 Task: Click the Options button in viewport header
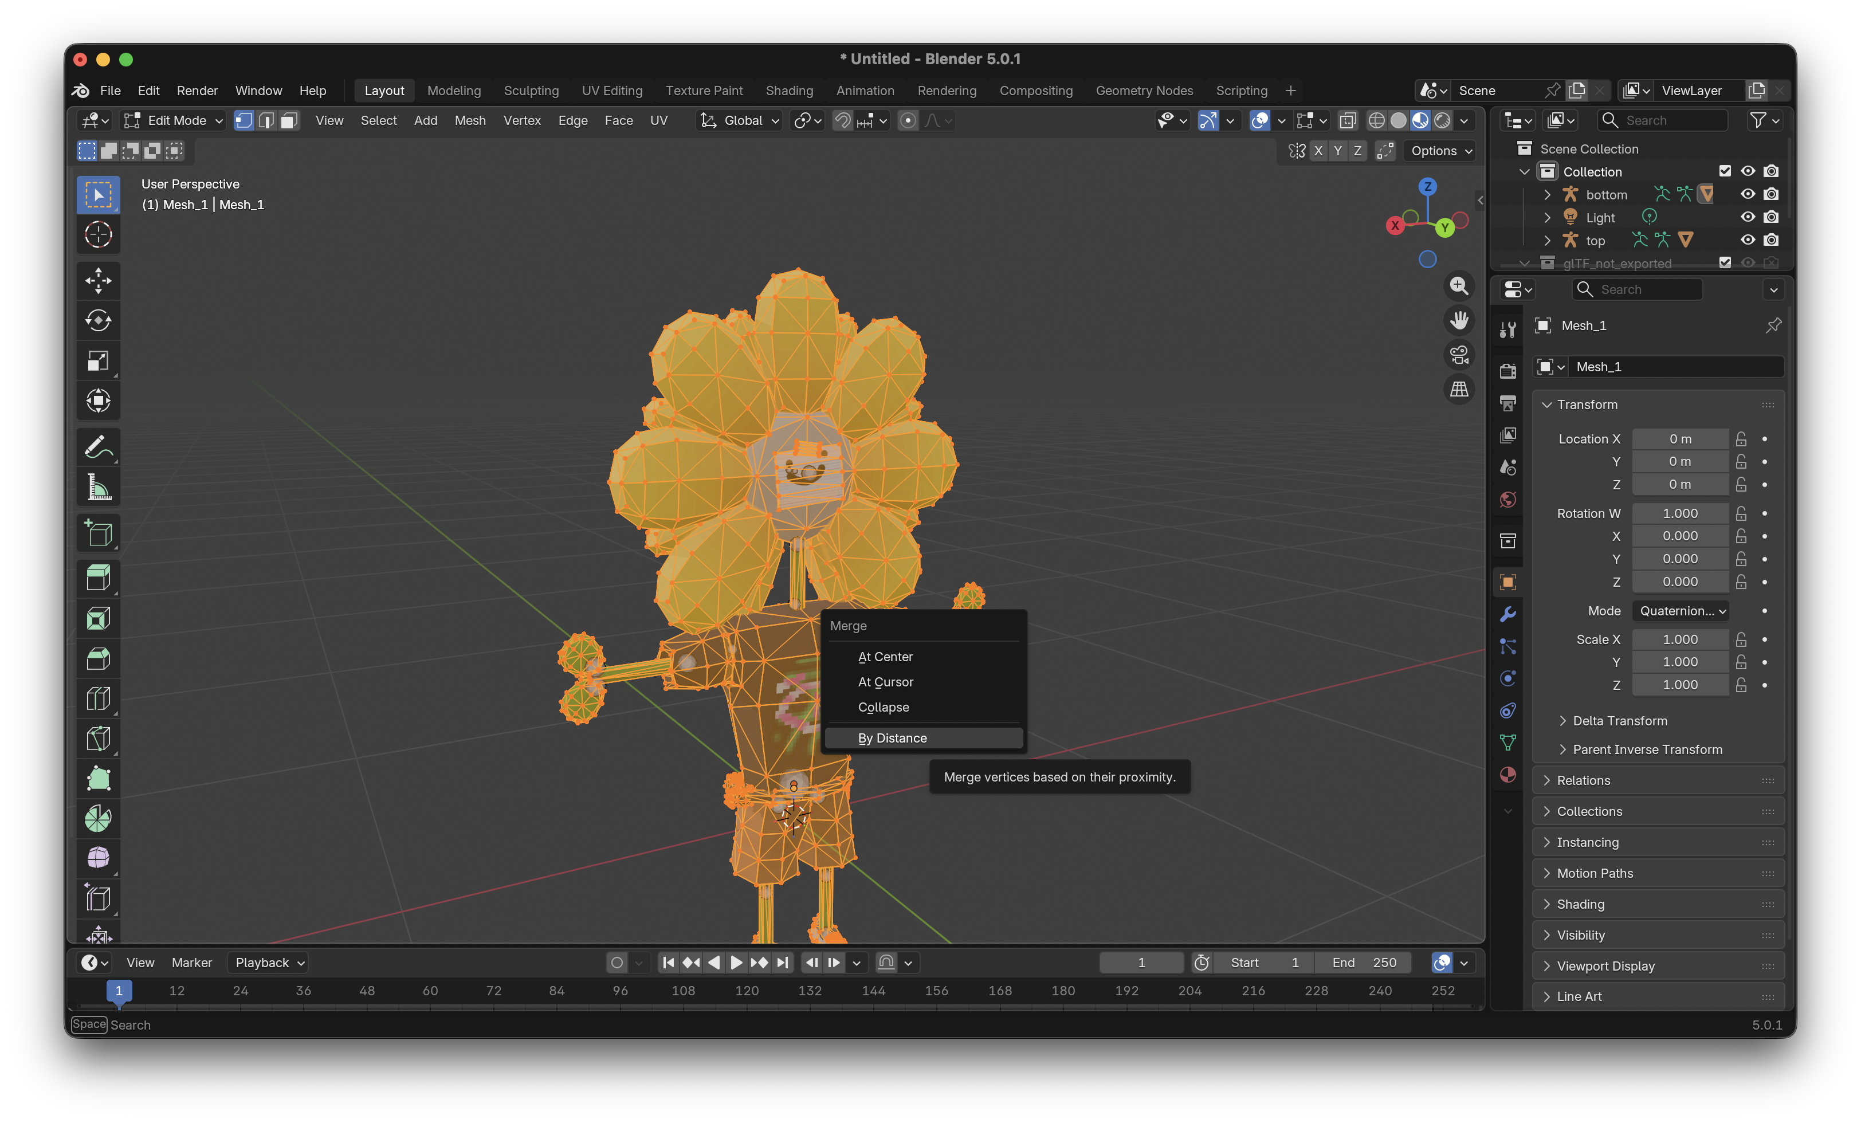1440,150
